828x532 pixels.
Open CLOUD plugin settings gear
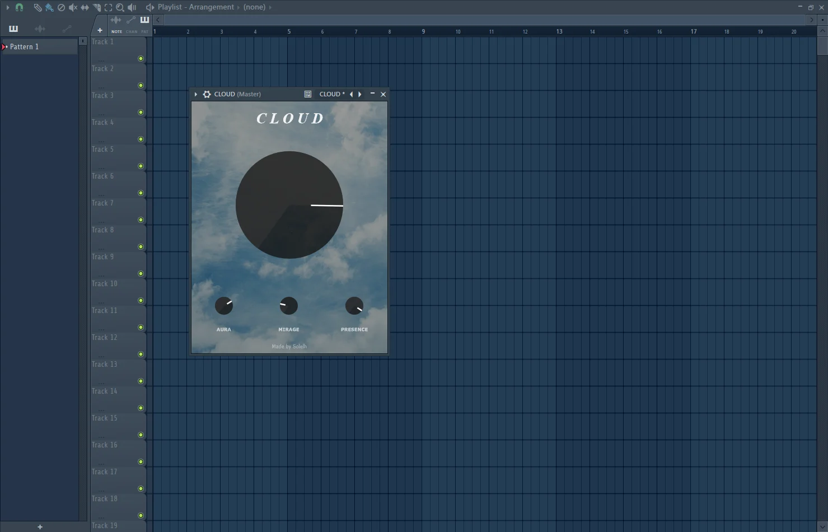207,94
